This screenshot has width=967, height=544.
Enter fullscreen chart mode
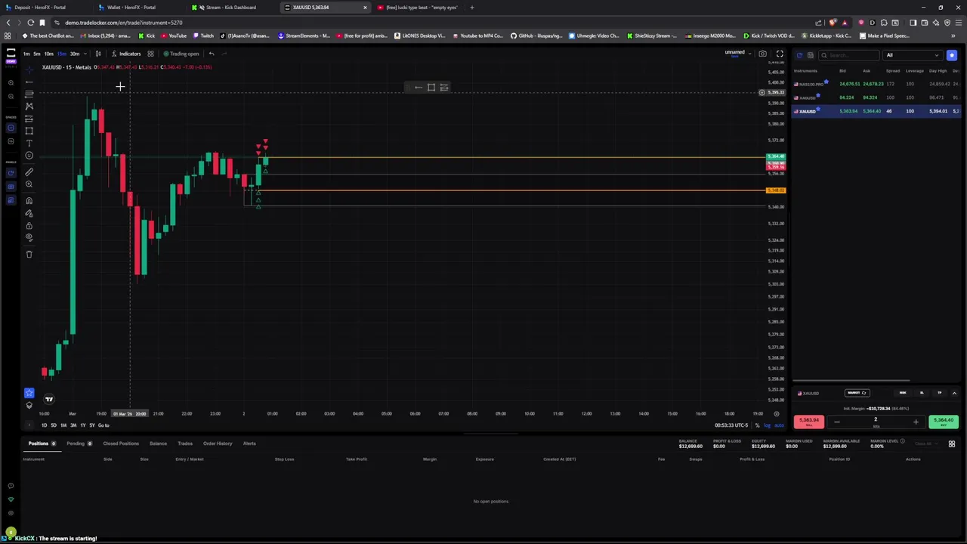point(780,54)
